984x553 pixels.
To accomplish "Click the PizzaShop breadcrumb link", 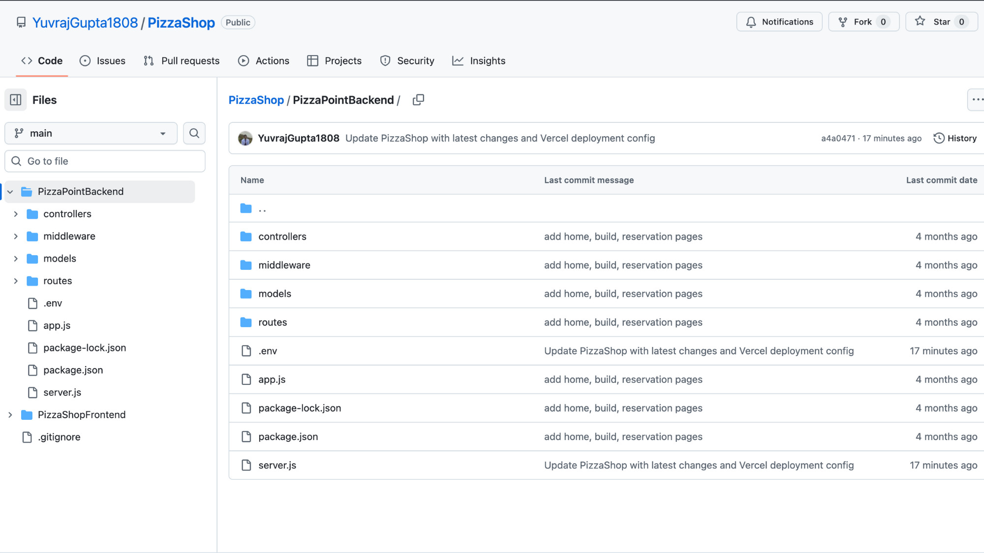I will [x=256, y=100].
